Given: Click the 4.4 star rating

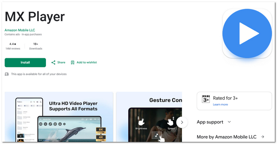Looking at the screenshot, I should [13, 44].
